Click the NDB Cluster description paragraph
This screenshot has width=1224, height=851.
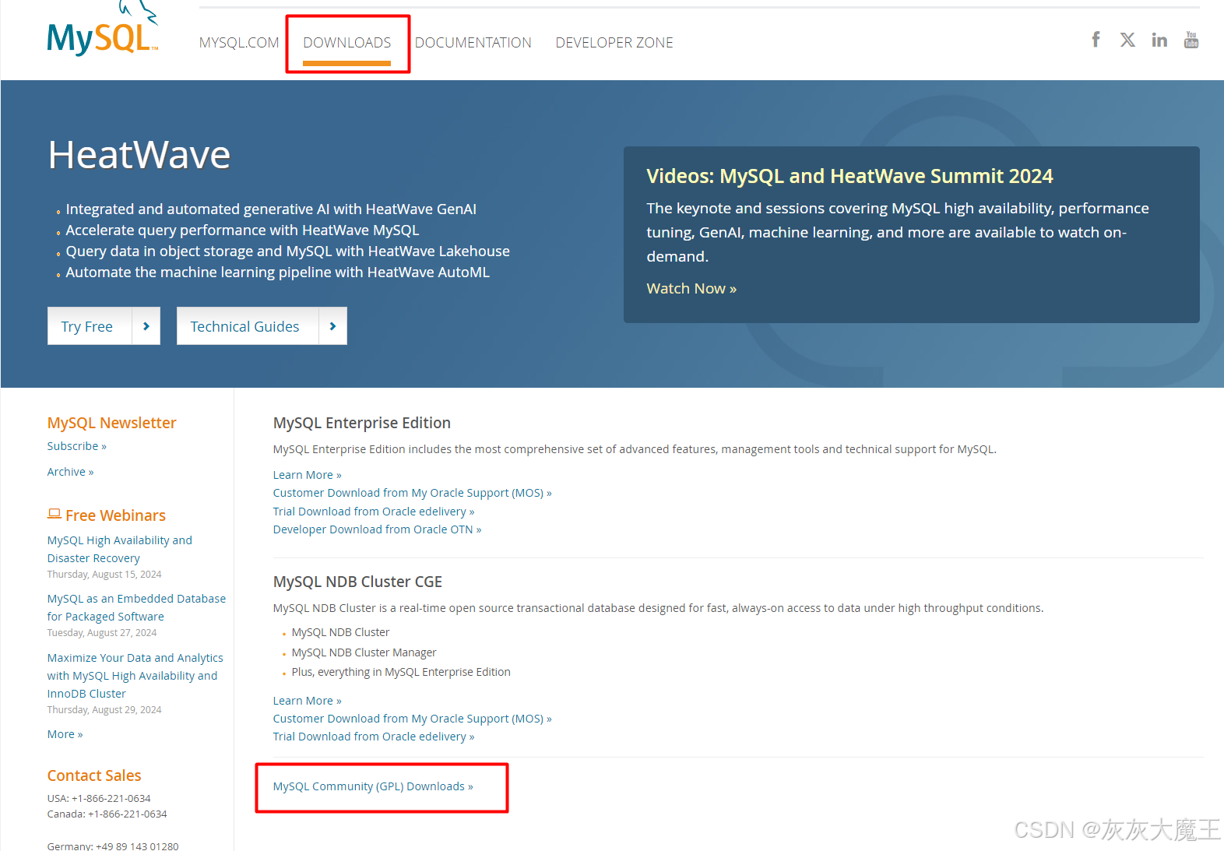658,608
